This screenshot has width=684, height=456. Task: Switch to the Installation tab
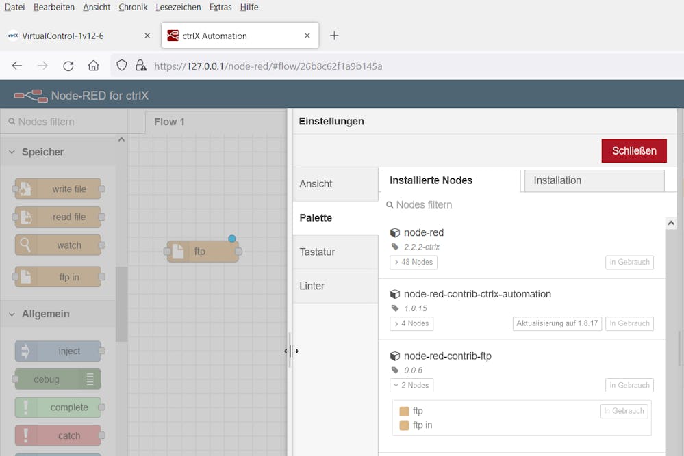click(594, 180)
